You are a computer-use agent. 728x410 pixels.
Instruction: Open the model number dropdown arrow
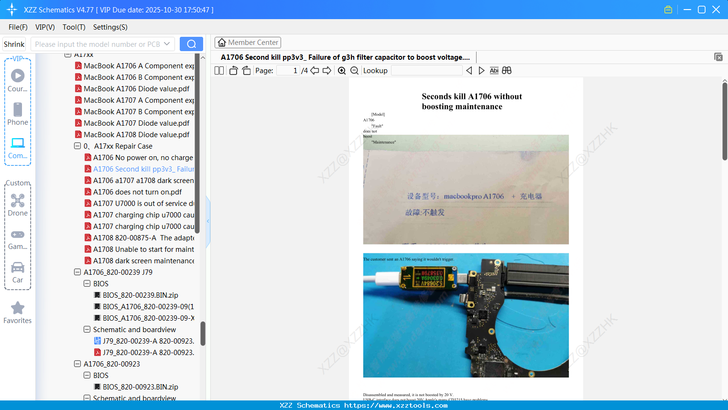[167, 44]
